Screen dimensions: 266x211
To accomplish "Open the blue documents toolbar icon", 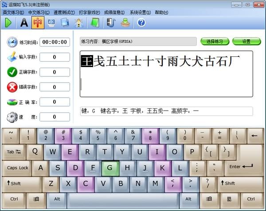I will pyautogui.click(x=65, y=23).
